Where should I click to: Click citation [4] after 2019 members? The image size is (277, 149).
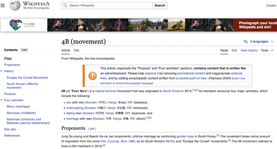104,145
